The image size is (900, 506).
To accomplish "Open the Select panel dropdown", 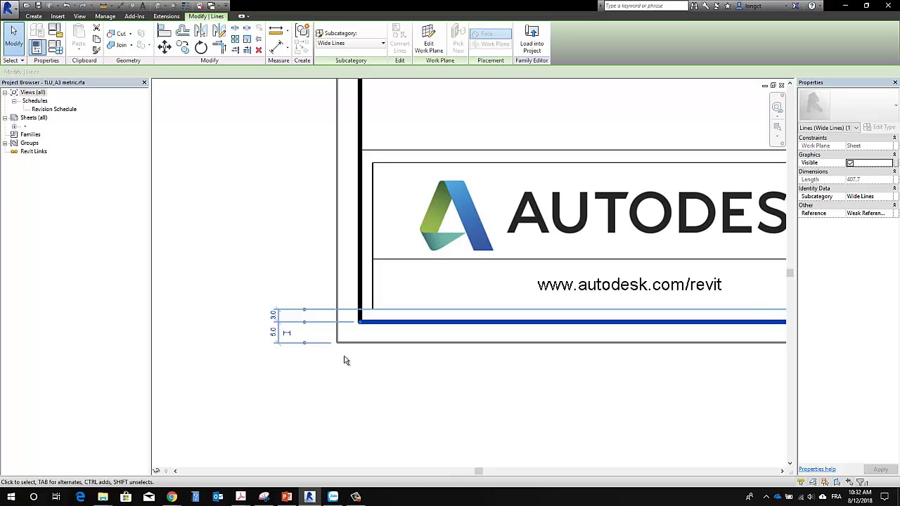I will (x=13, y=60).
